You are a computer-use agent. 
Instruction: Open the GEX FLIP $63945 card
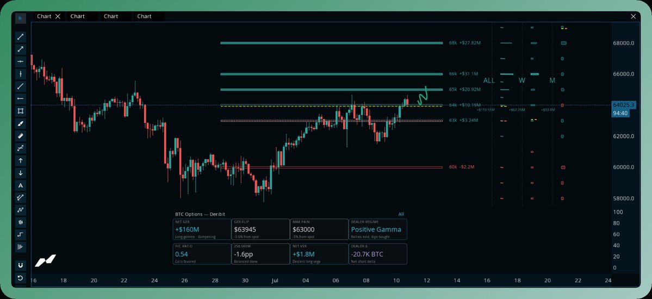pos(260,229)
